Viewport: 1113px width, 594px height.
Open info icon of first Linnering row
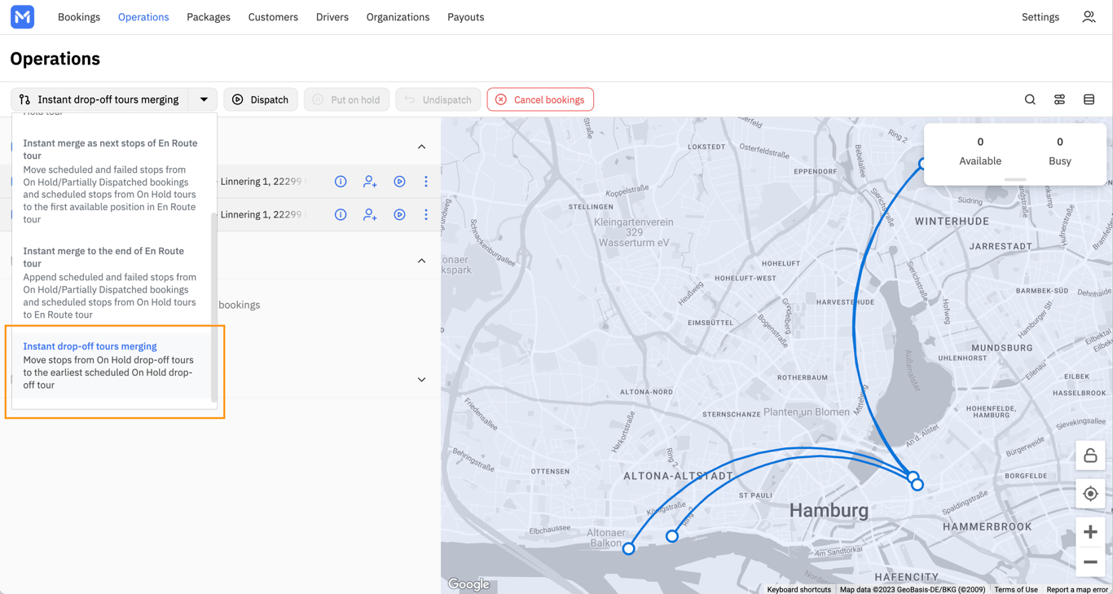pyautogui.click(x=341, y=182)
